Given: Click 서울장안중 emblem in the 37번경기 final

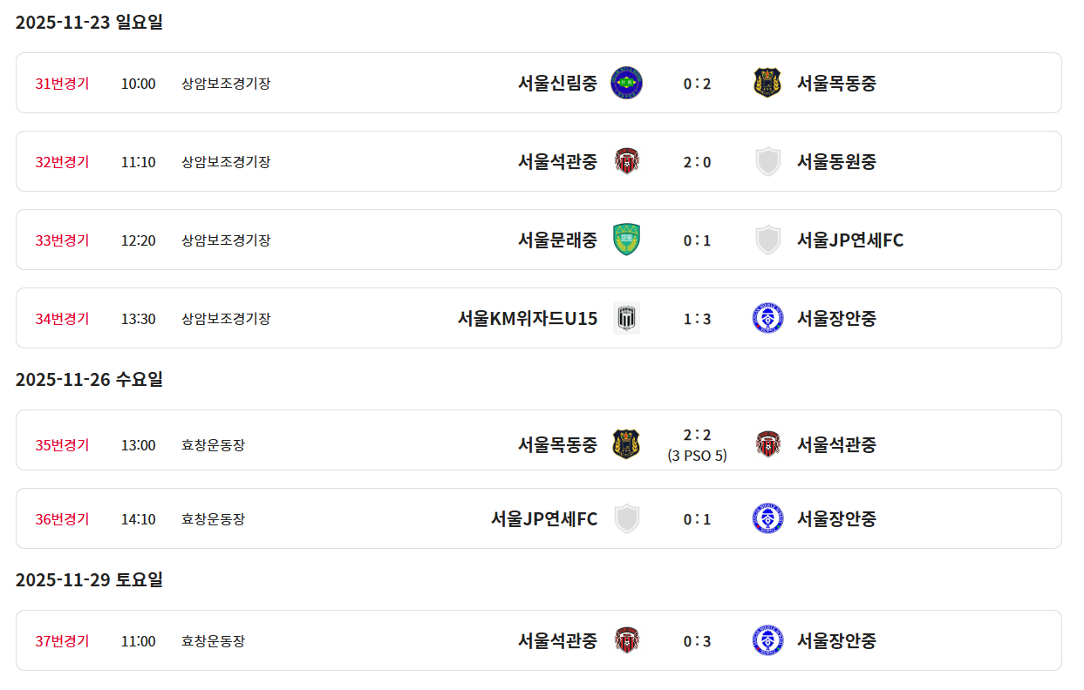Looking at the screenshot, I should coord(767,640).
